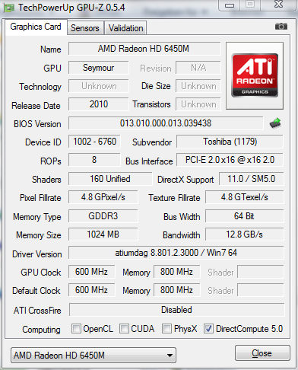Click the graphics card selector arrow
Viewport: 298px width, 370px height.
(170, 356)
